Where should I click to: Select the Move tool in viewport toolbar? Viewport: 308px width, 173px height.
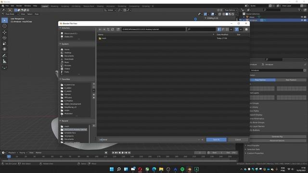pyautogui.click(x=4, y=32)
